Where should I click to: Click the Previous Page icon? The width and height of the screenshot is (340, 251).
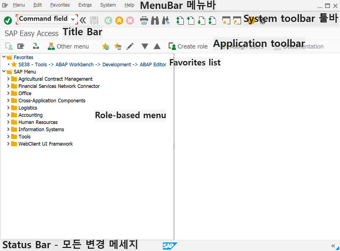pos(191,21)
